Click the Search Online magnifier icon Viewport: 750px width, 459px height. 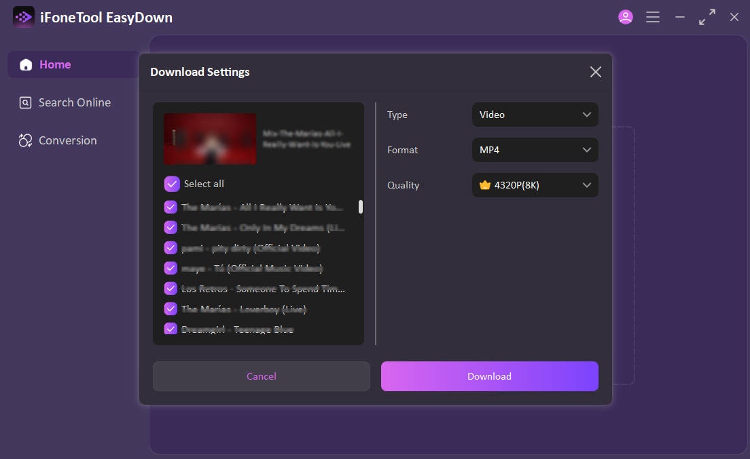25,102
